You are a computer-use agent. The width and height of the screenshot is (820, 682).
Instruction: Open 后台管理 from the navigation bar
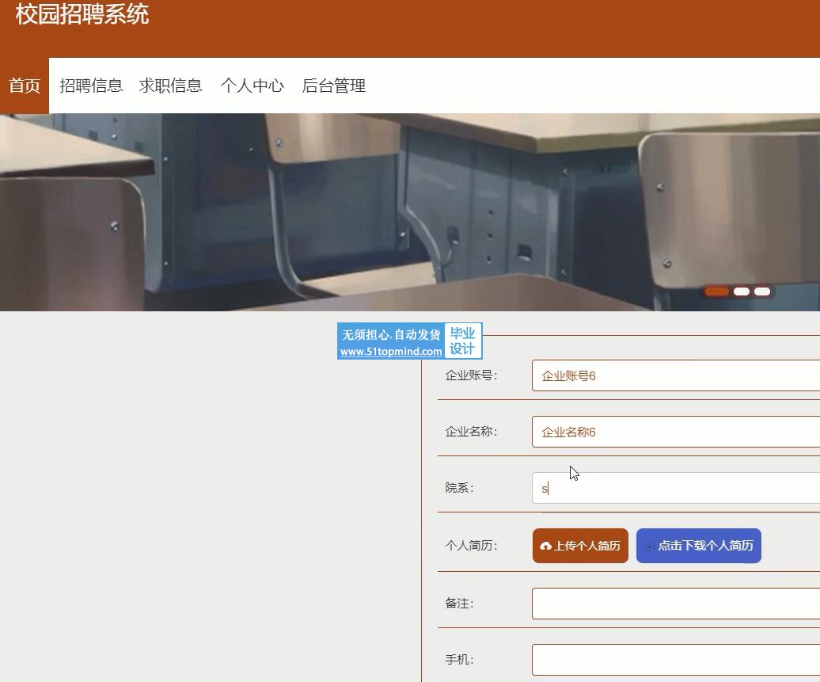(x=334, y=86)
